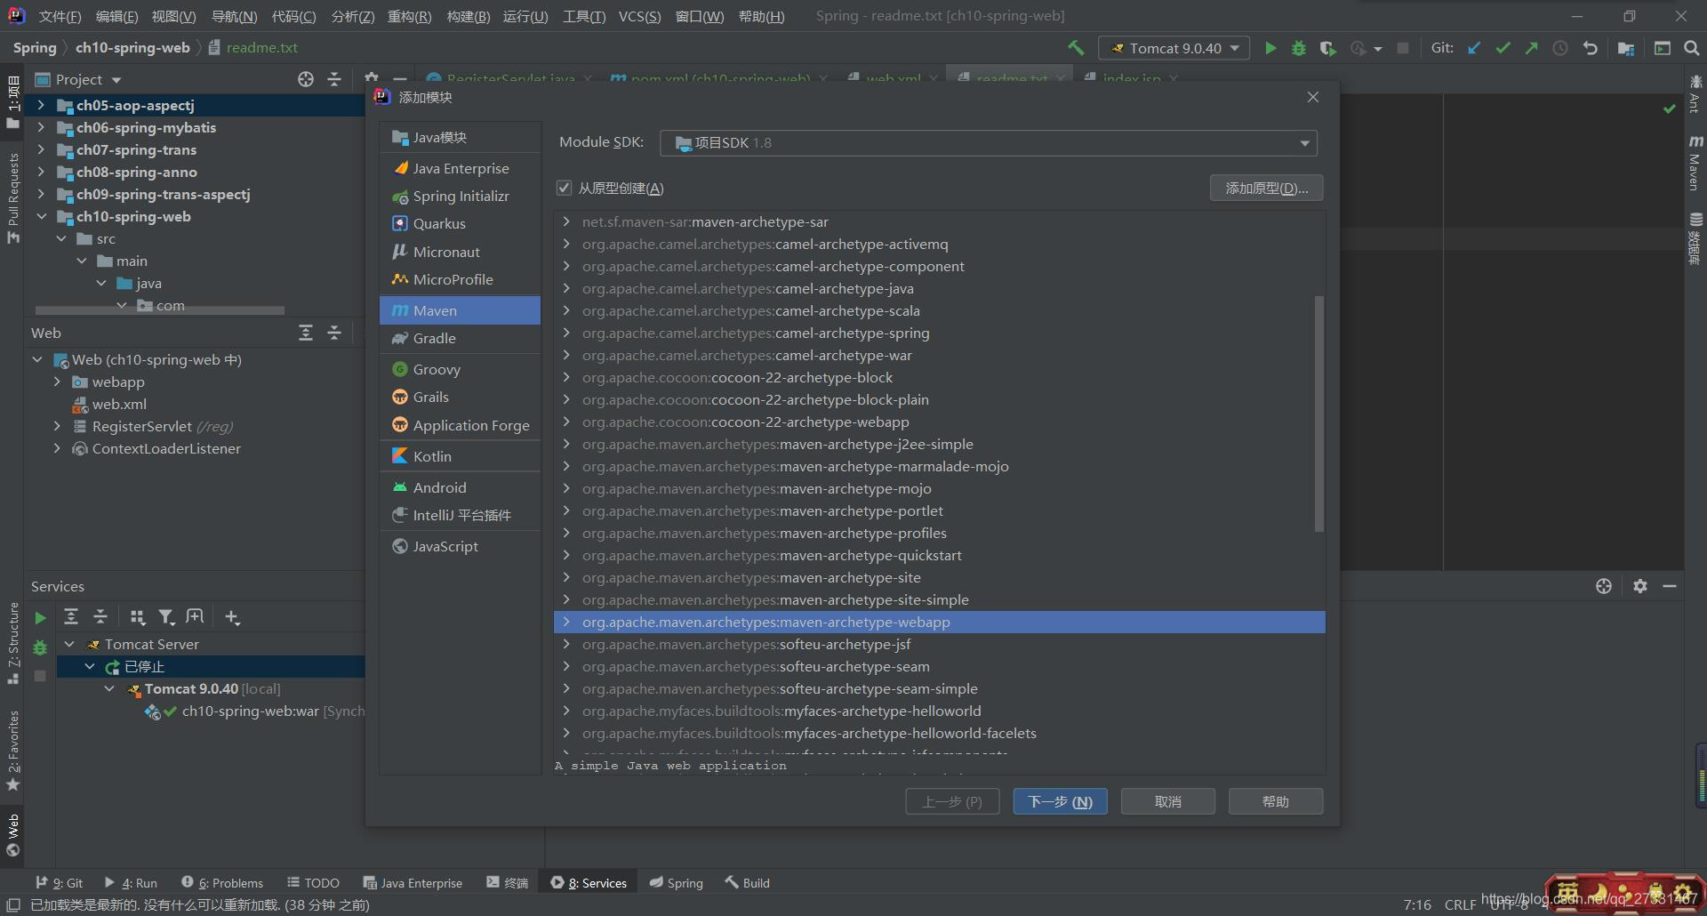
Task: Click Services group-by icon
Action: [x=137, y=617]
